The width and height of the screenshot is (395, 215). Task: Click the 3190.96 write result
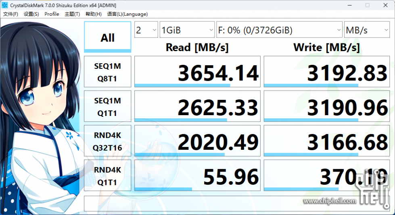[327, 106]
